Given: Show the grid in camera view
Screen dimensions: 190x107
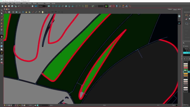Looking at the screenshot, I should tap(13, 12).
